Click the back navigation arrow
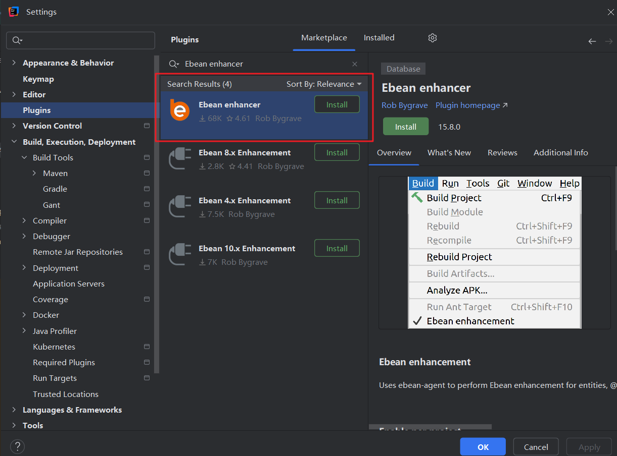The width and height of the screenshot is (617, 456). pos(592,41)
